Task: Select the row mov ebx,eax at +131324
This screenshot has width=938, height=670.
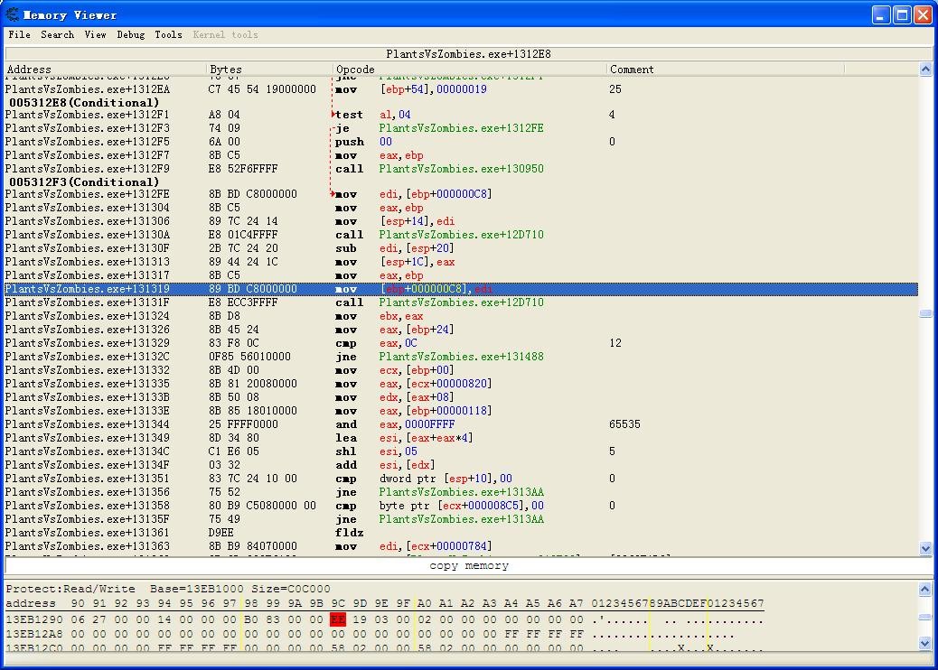Action: [x=461, y=316]
